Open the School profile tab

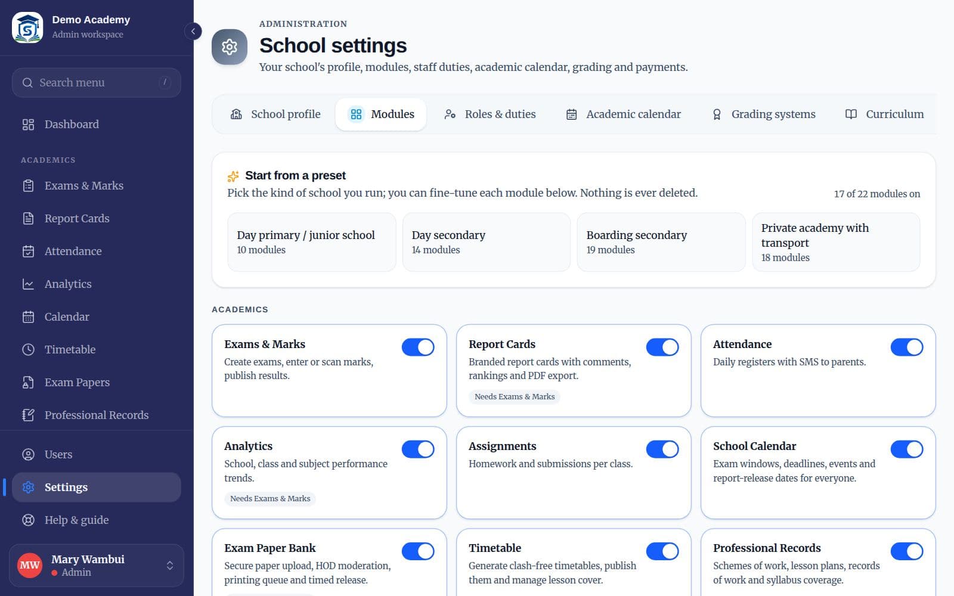pos(275,114)
